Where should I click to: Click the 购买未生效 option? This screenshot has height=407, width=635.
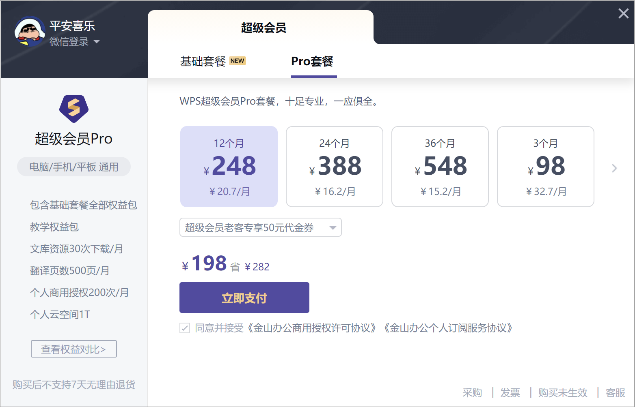[x=563, y=392]
